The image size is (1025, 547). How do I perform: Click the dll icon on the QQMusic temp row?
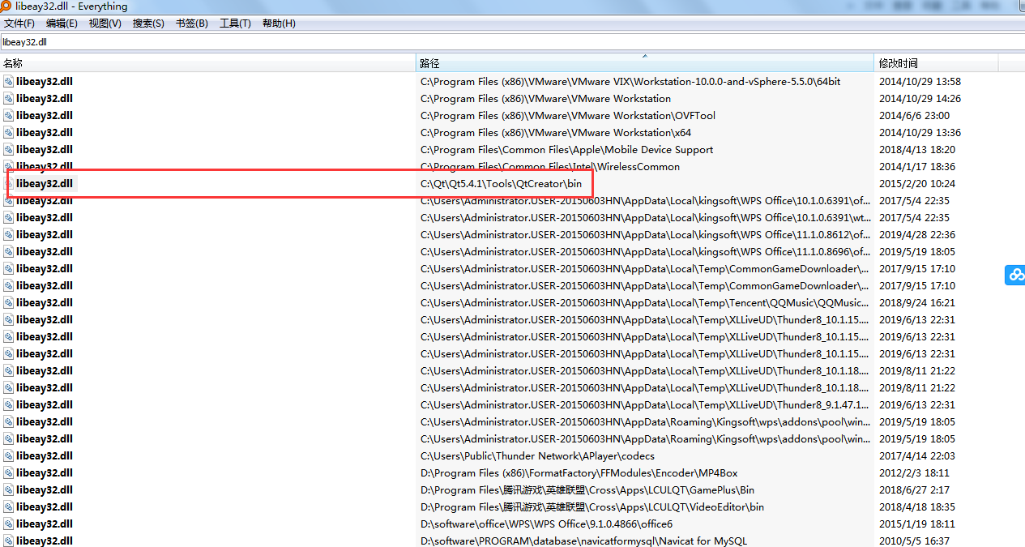point(8,302)
